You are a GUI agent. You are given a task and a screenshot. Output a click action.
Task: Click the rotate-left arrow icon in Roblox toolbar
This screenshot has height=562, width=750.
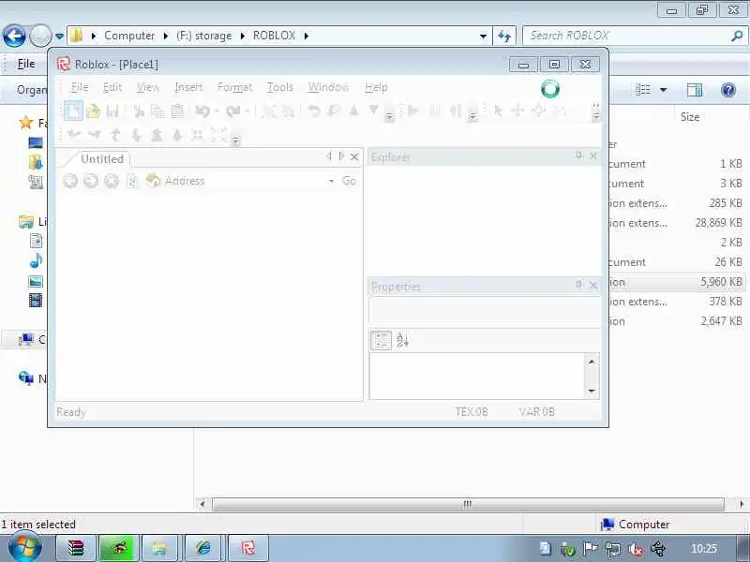pyautogui.click(x=314, y=111)
